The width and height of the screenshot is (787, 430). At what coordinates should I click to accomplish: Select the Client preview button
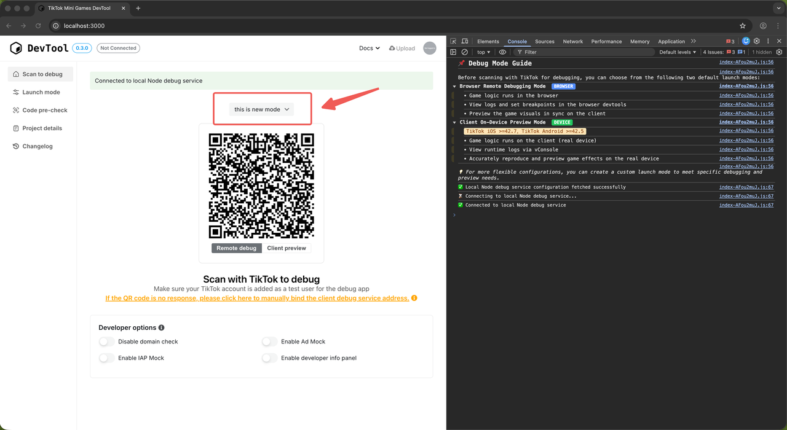click(x=287, y=248)
